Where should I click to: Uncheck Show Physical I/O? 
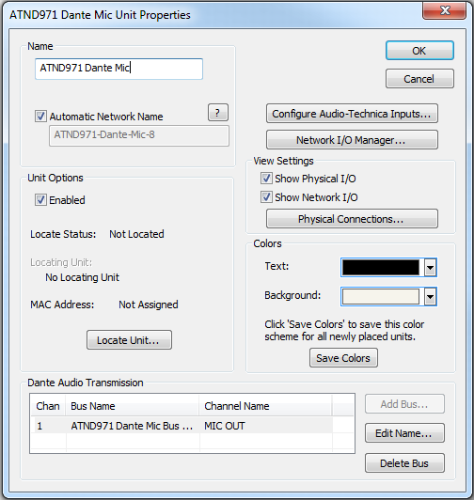pos(266,179)
